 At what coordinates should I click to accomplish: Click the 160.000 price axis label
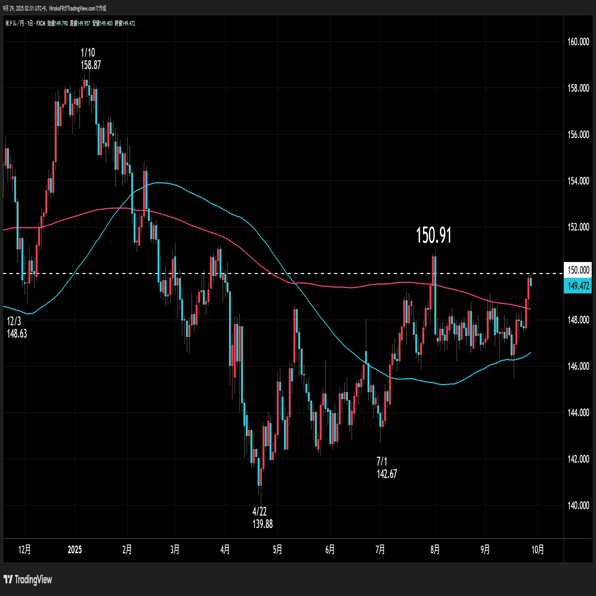click(x=578, y=42)
